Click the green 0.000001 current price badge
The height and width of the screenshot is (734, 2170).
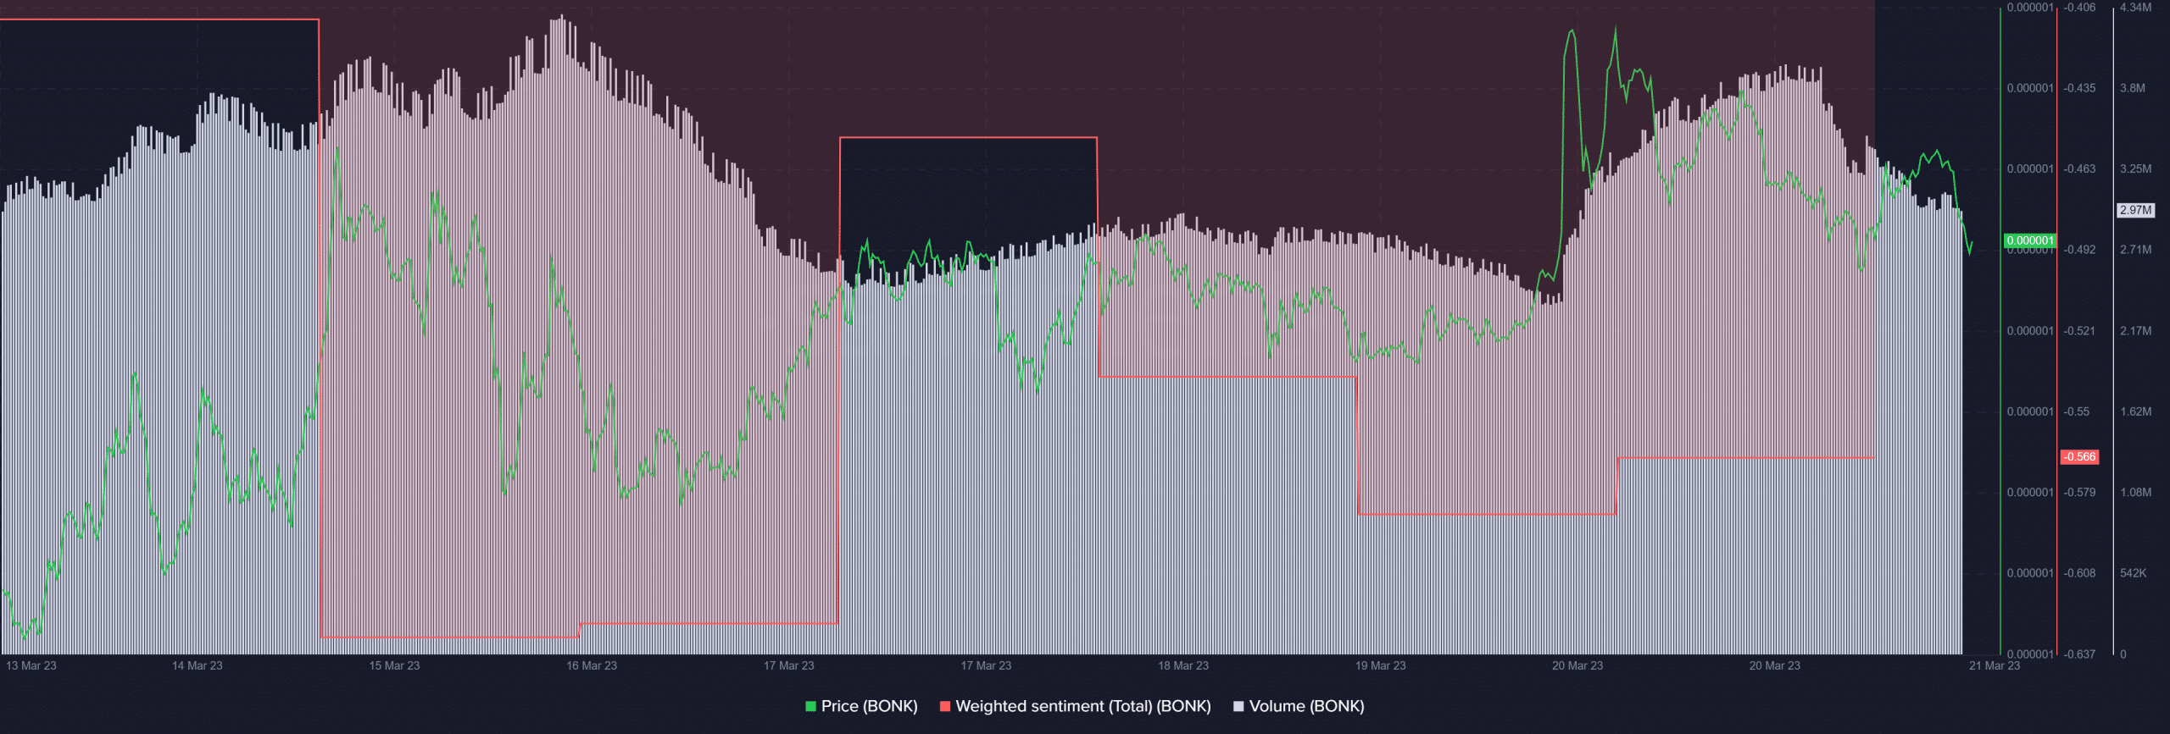coord(2029,240)
